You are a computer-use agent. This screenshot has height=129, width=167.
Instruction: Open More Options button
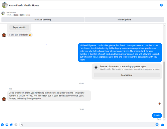coord(124,19)
